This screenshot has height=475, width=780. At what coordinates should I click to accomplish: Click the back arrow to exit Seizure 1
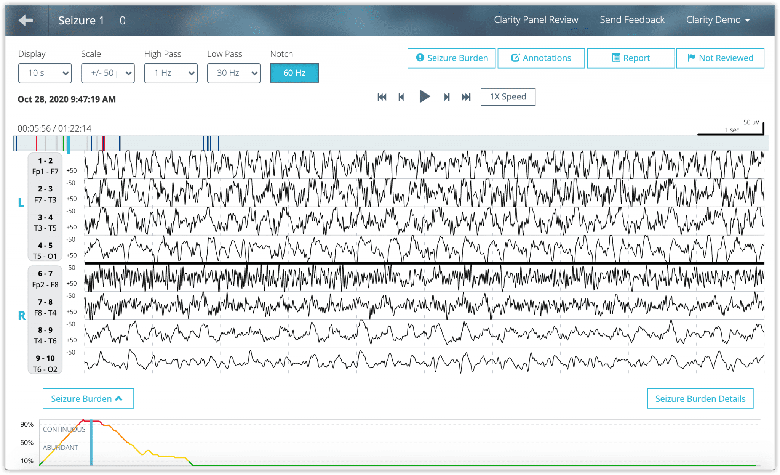point(25,20)
